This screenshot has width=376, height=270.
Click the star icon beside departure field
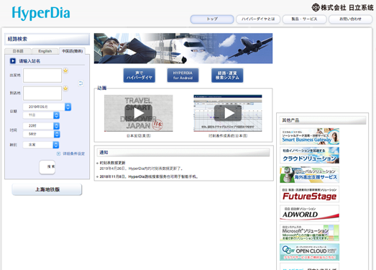click(65, 71)
